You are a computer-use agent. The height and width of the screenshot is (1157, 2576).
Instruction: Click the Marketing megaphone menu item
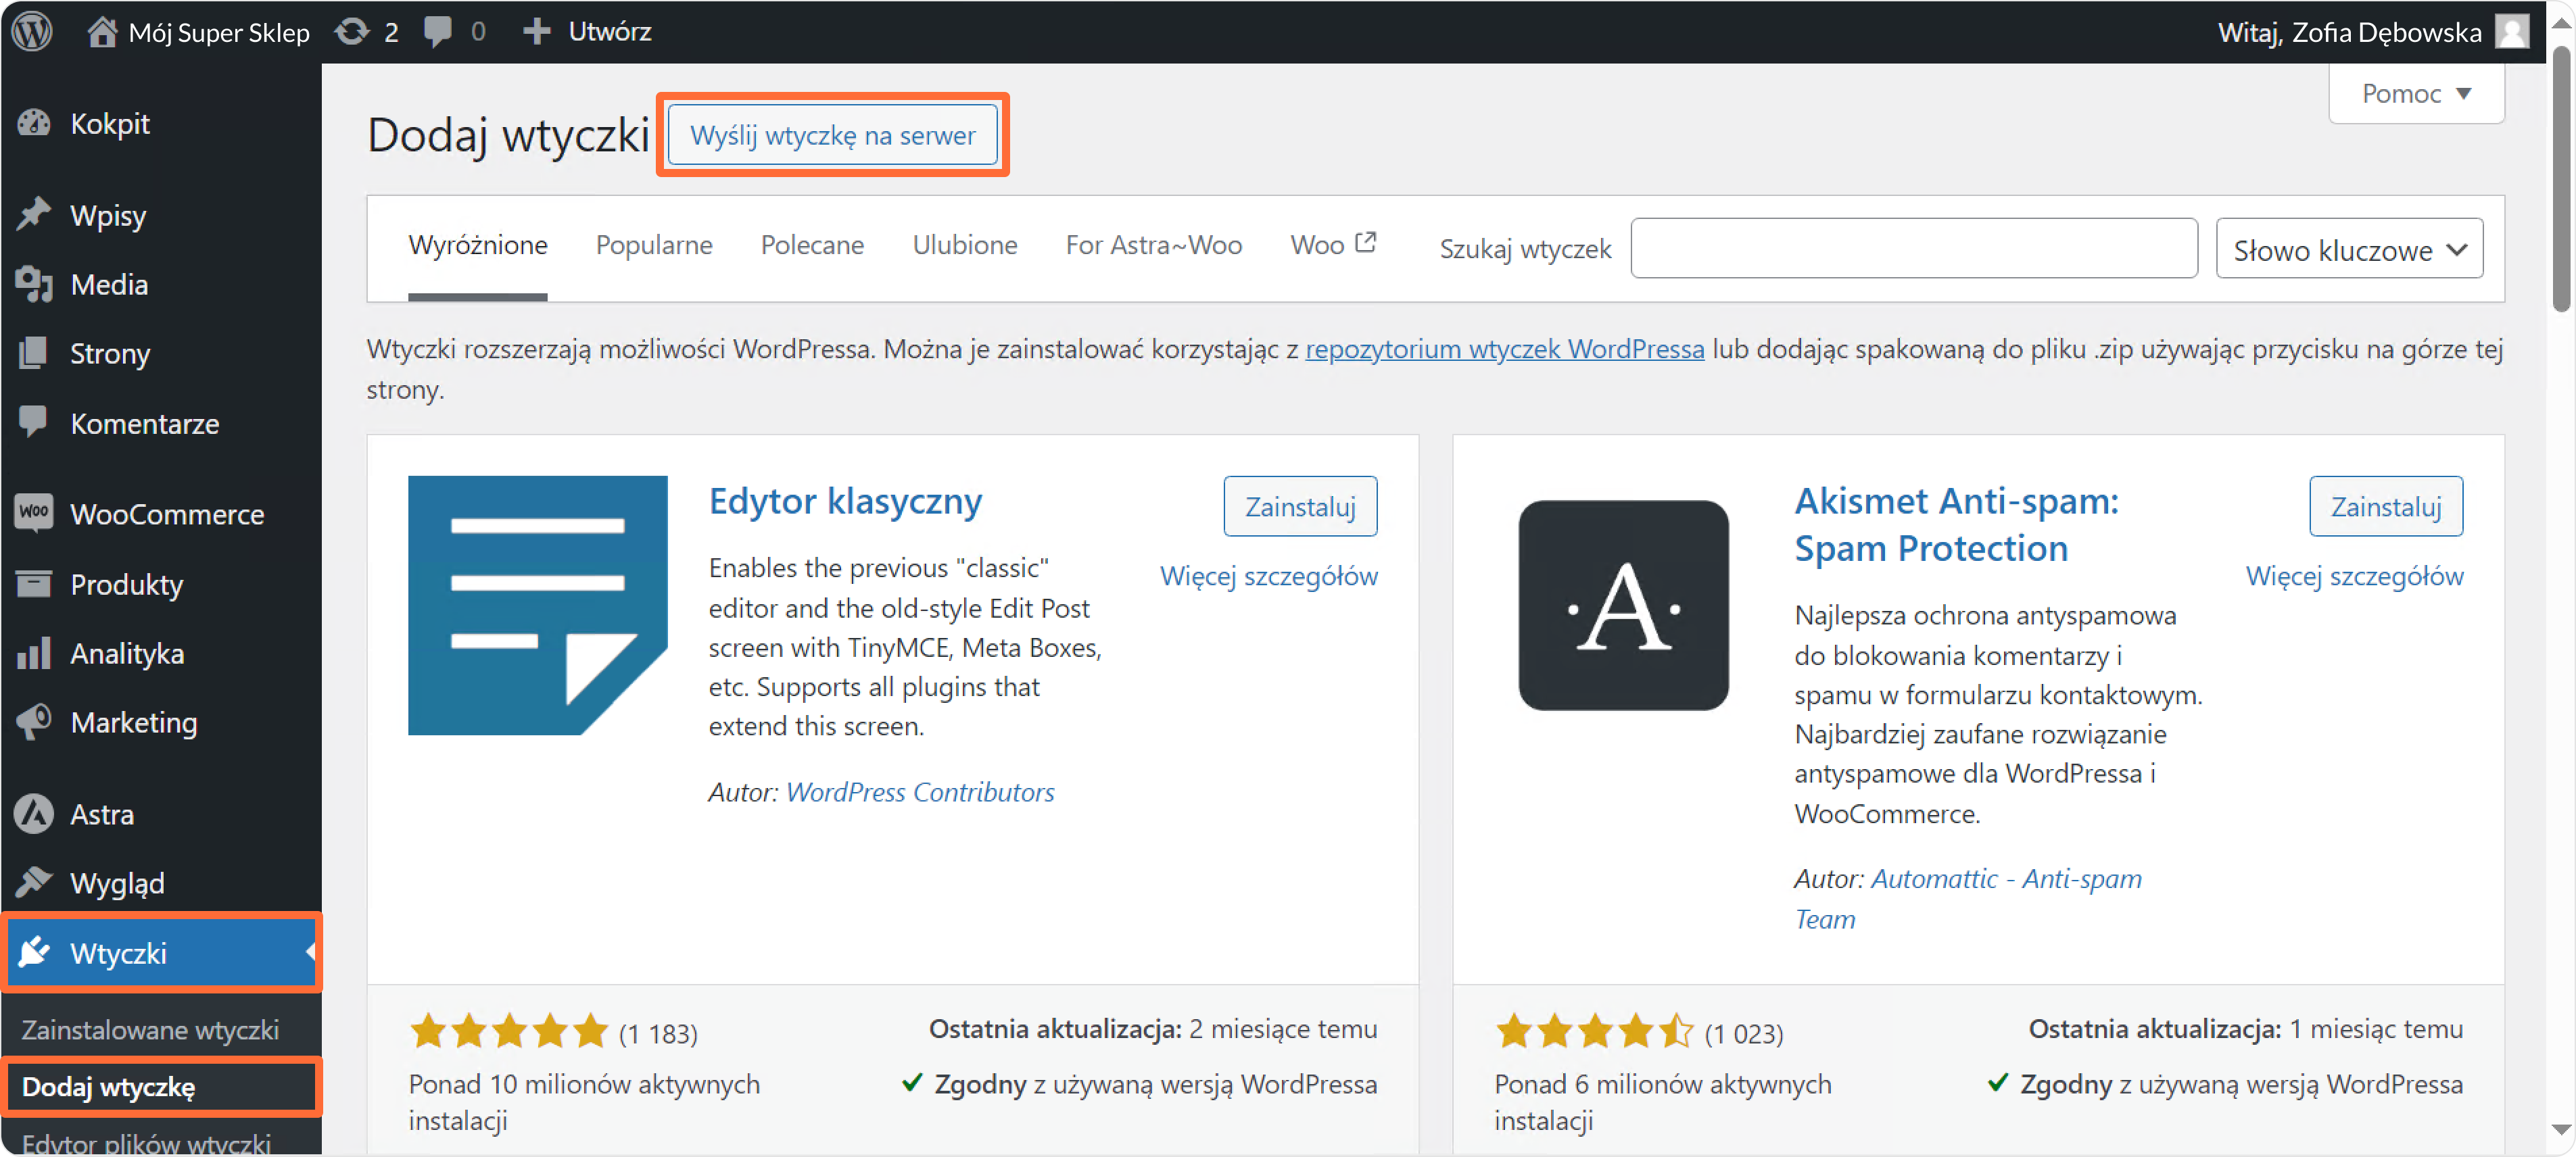pyautogui.click(x=133, y=722)
